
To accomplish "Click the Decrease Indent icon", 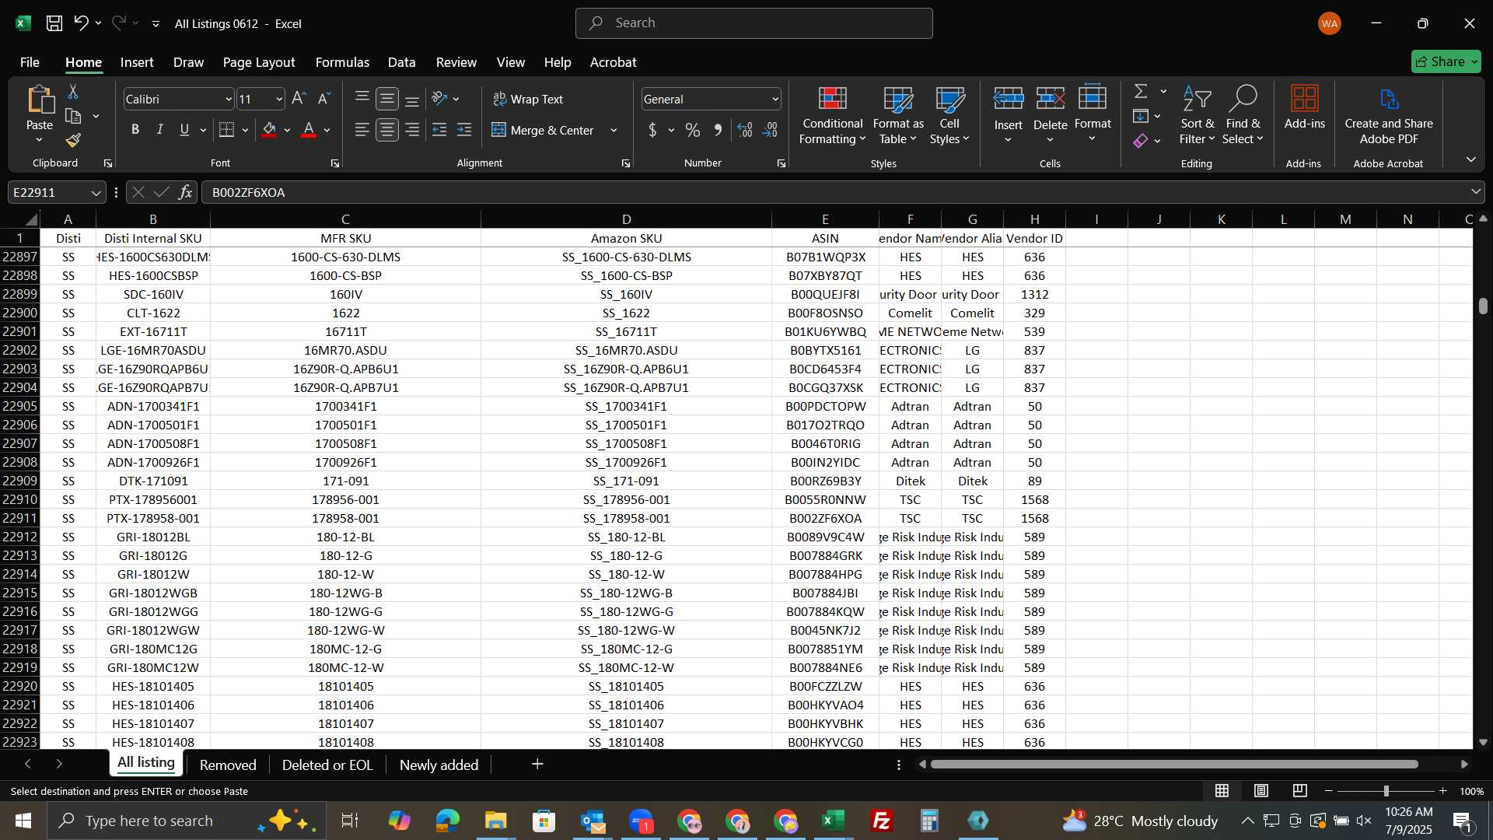I will pos(439,130).
